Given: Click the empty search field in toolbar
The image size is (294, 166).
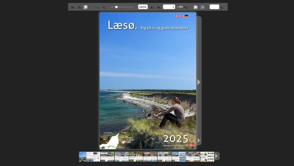Looking at the screenshot, I should coord(214,7).
